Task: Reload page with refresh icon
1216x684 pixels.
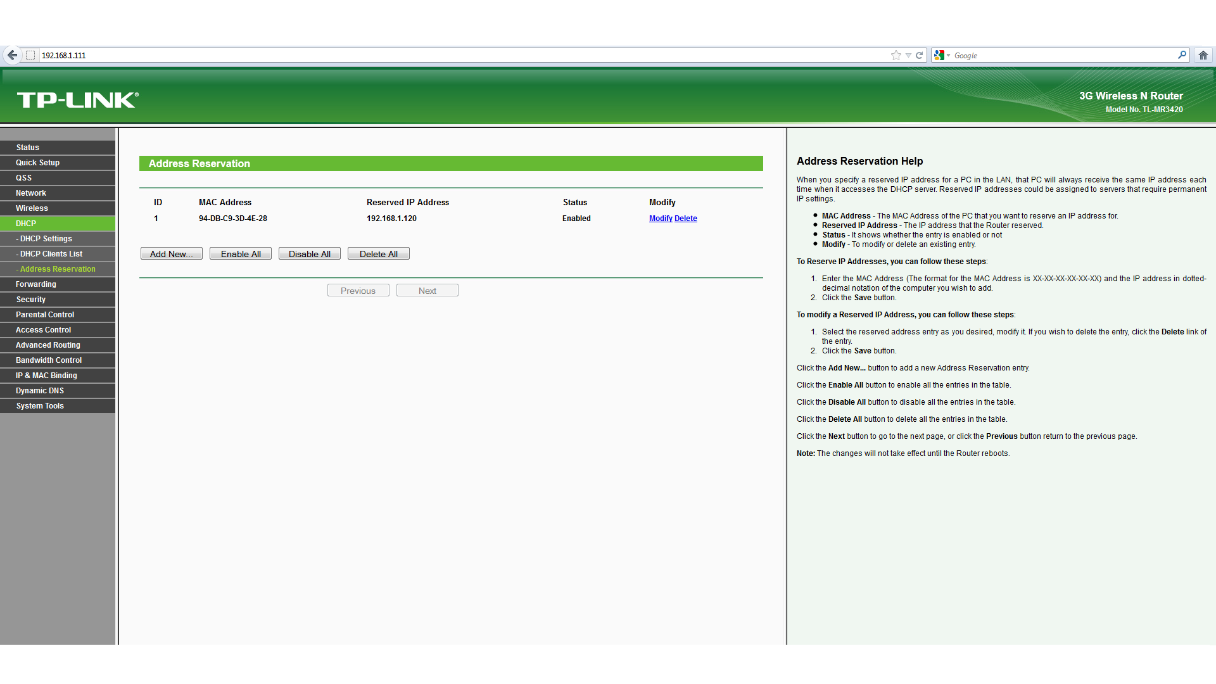Action: pos(919,55)
